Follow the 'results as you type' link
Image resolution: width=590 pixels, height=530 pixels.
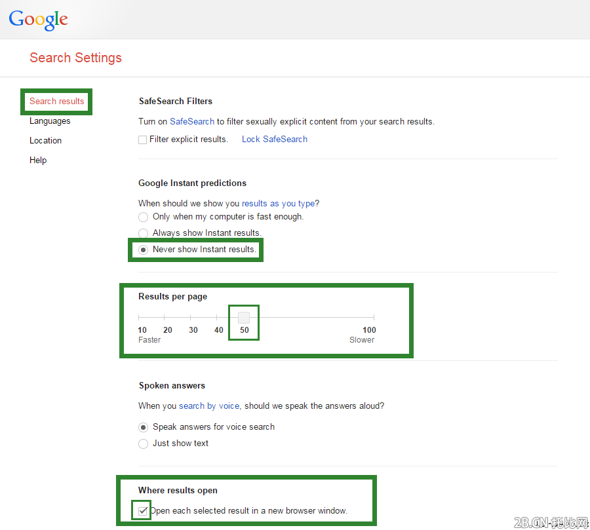click(x=278, y=204)
